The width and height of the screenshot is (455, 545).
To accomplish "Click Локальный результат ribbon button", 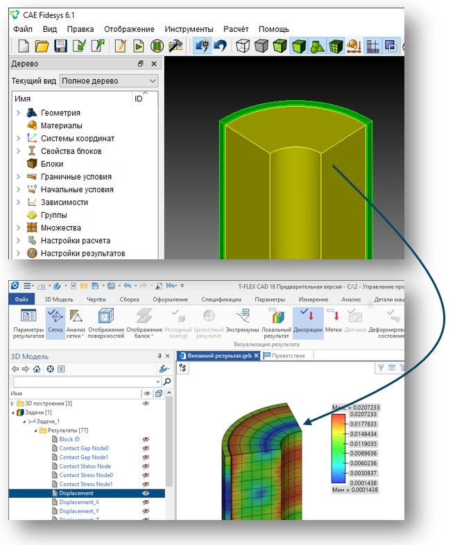I will click(x=276, y=324).
